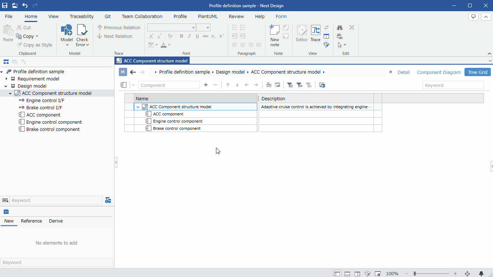The image size is (493, 277).
Task: Collapse the ribbon with the up chevron
Action: (486, 17)
